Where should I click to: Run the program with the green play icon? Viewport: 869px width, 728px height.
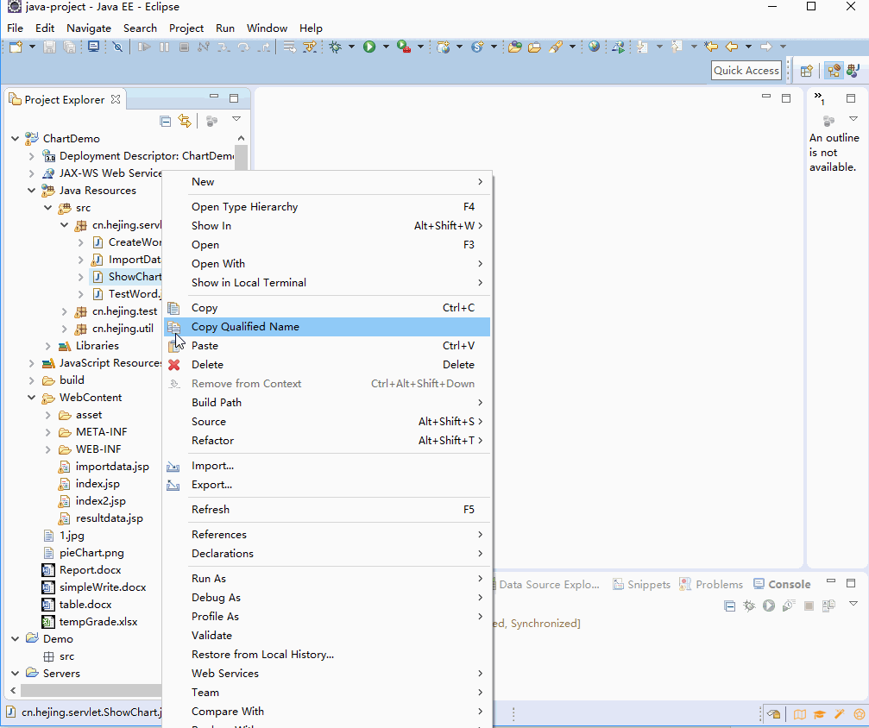(x=369, y=47)
